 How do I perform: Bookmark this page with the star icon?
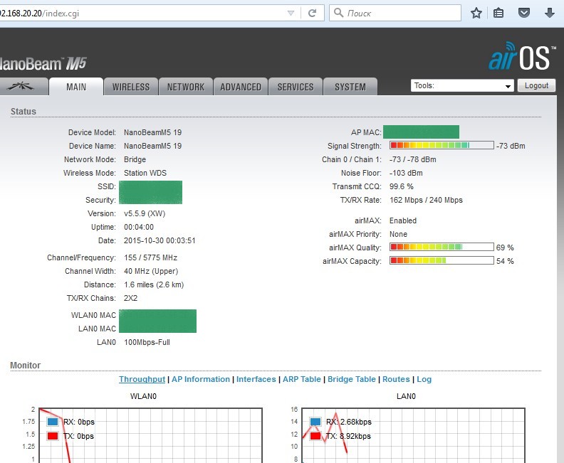click(476, 14)
